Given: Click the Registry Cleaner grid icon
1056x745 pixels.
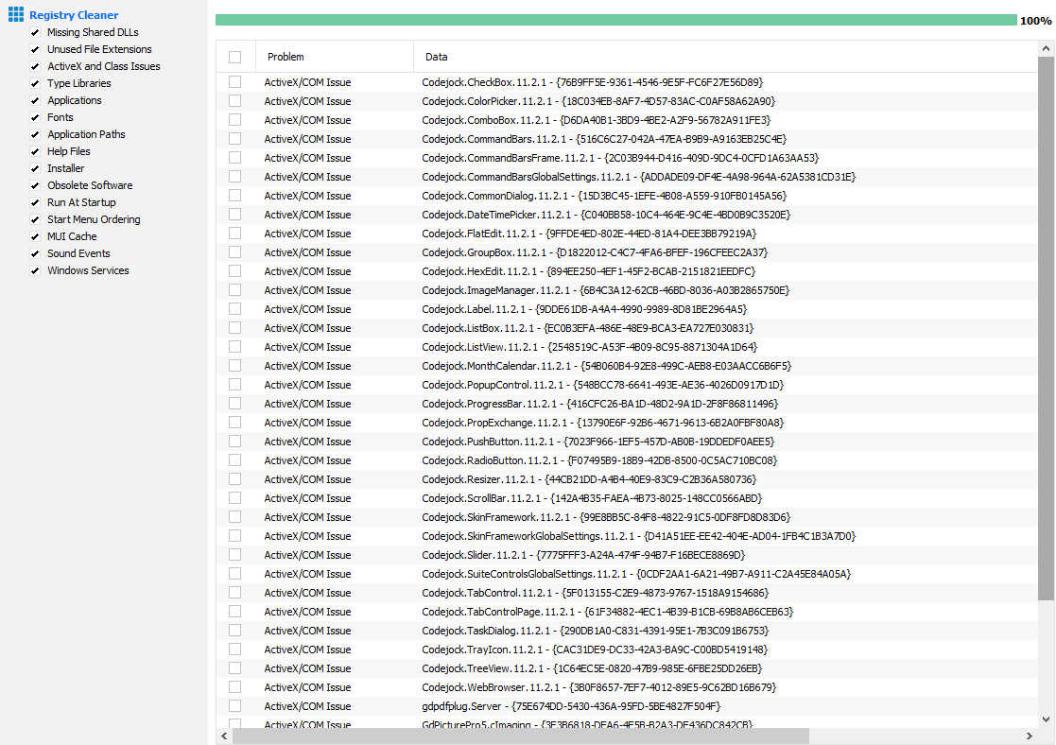Looking at the screenshot, I should coord(16,14).
